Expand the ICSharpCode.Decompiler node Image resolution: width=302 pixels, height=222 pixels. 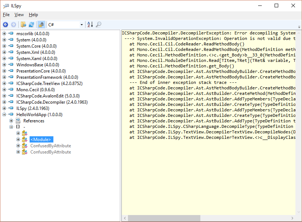4,102
